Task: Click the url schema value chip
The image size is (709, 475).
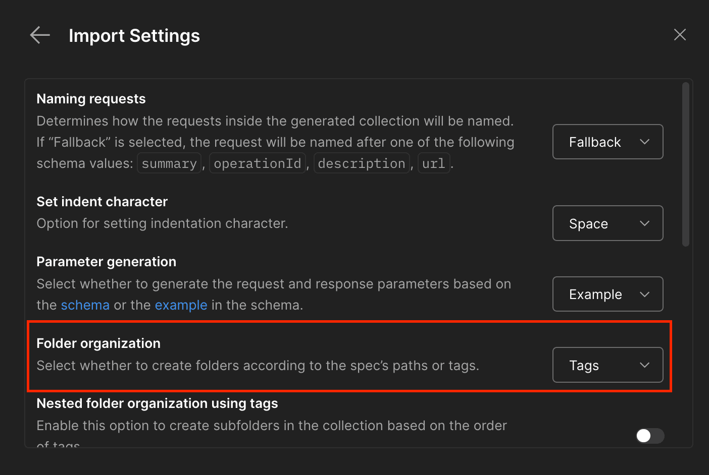Action: [434, 163]
